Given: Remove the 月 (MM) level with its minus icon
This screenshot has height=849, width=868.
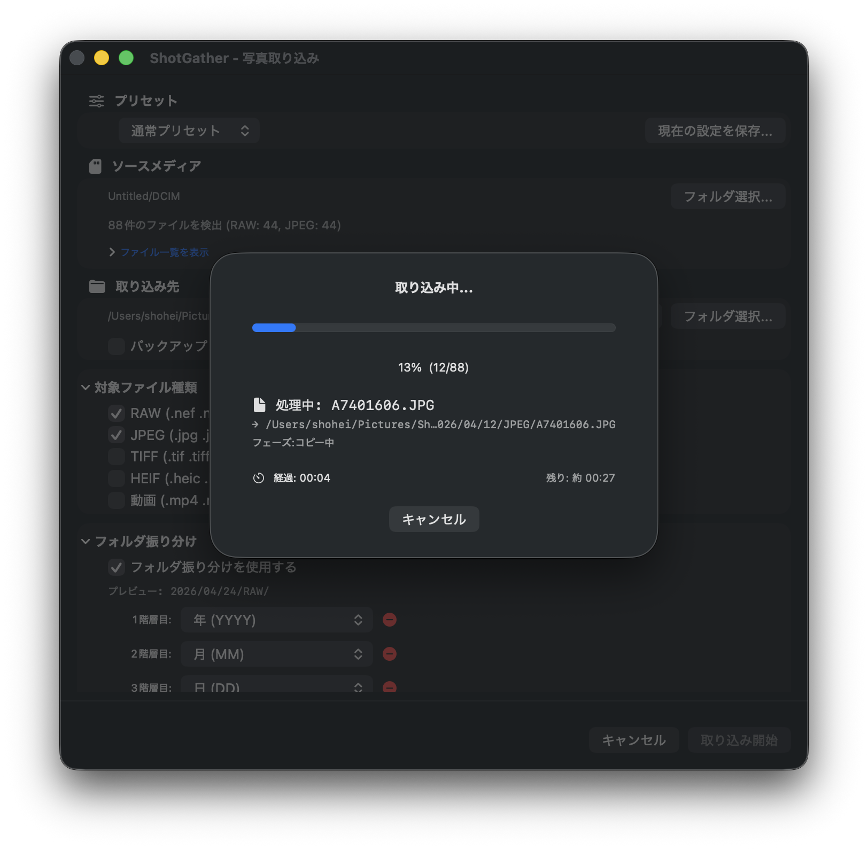Looking at the screenshot, I should click(390, 654).
